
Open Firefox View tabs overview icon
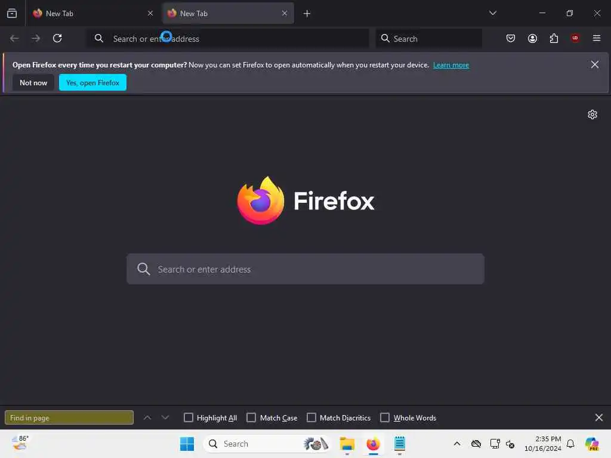tap(12, 13)
